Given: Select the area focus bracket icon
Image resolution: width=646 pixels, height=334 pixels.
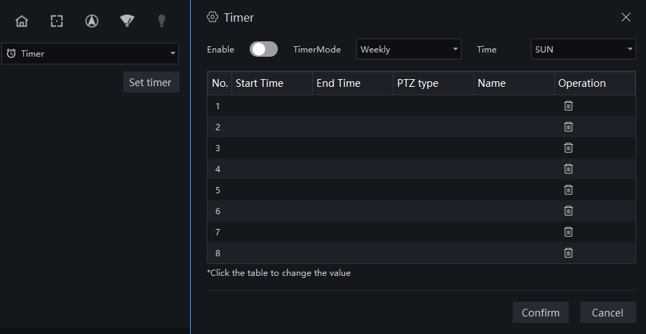Looking at the screenshot, I should [x=57, y=21].
